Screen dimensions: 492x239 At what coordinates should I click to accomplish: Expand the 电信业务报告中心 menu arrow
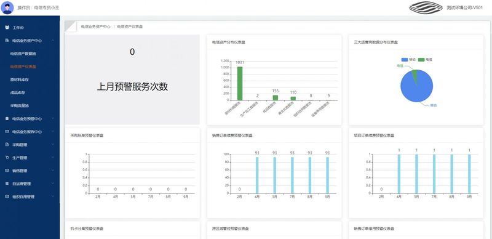click(53, 132)
